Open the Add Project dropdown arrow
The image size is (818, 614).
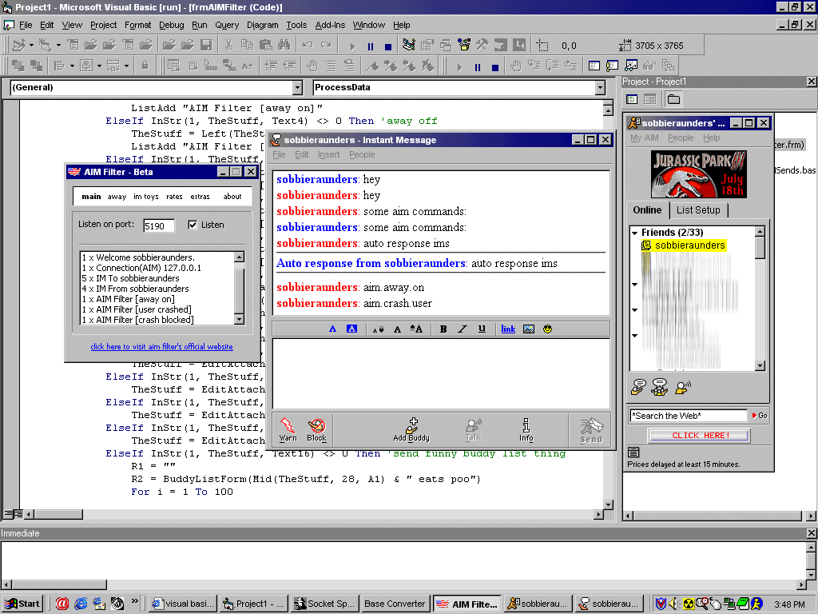pyautogui.click(x=31, y=46)
